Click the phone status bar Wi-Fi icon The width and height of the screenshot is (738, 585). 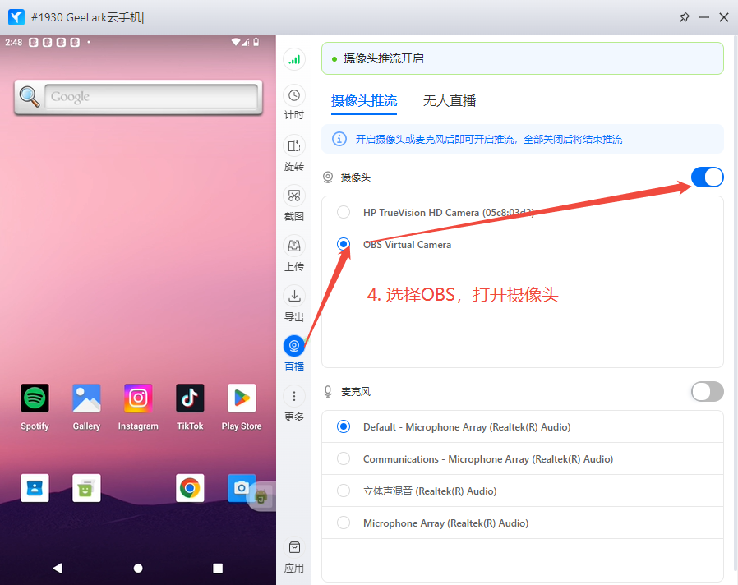tap(236, 42)
